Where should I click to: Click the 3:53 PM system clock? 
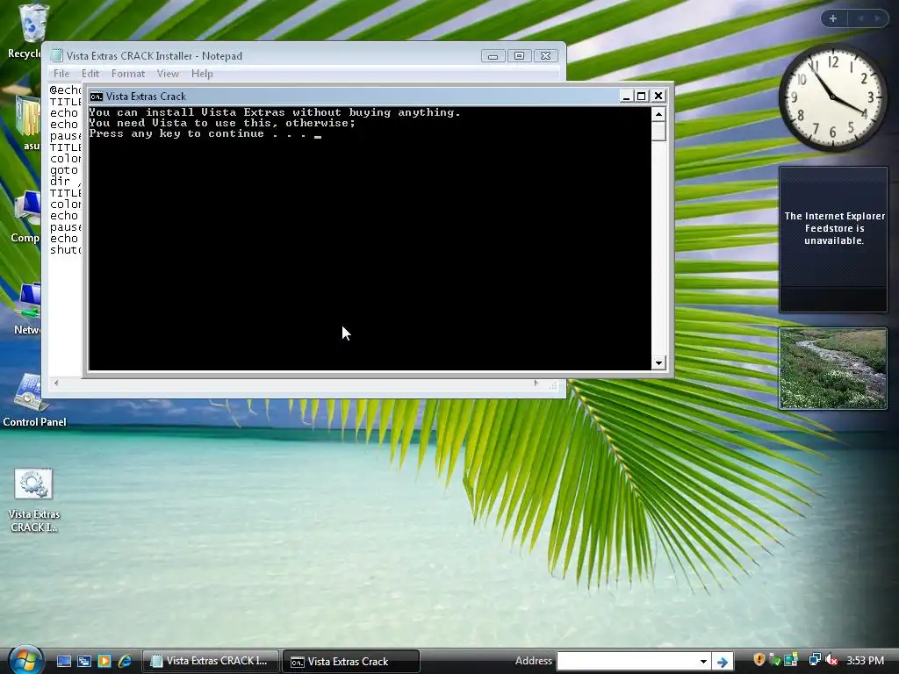[x=865, y=661]
